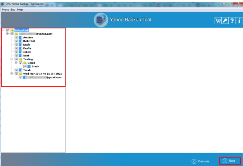Go back with the Previous button
The height and width of the screenshot is (166, 243).
[x=200, y=161]
